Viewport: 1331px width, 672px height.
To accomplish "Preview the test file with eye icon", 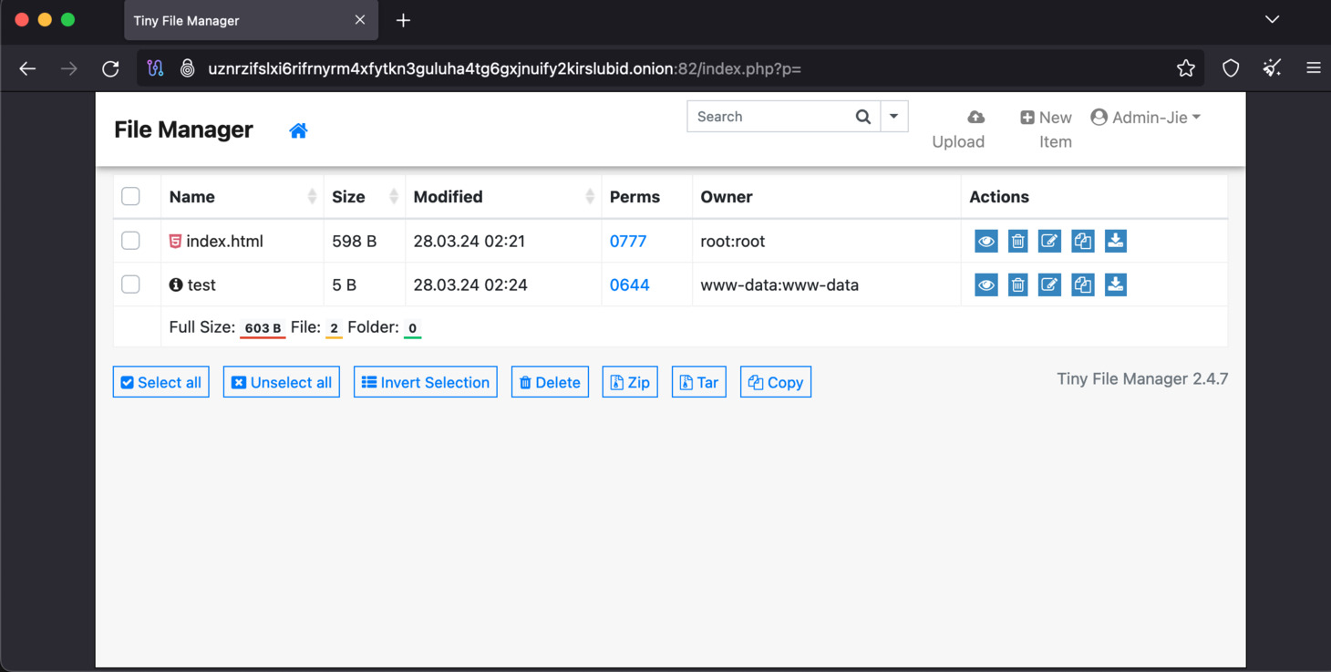I will point(985,284).
